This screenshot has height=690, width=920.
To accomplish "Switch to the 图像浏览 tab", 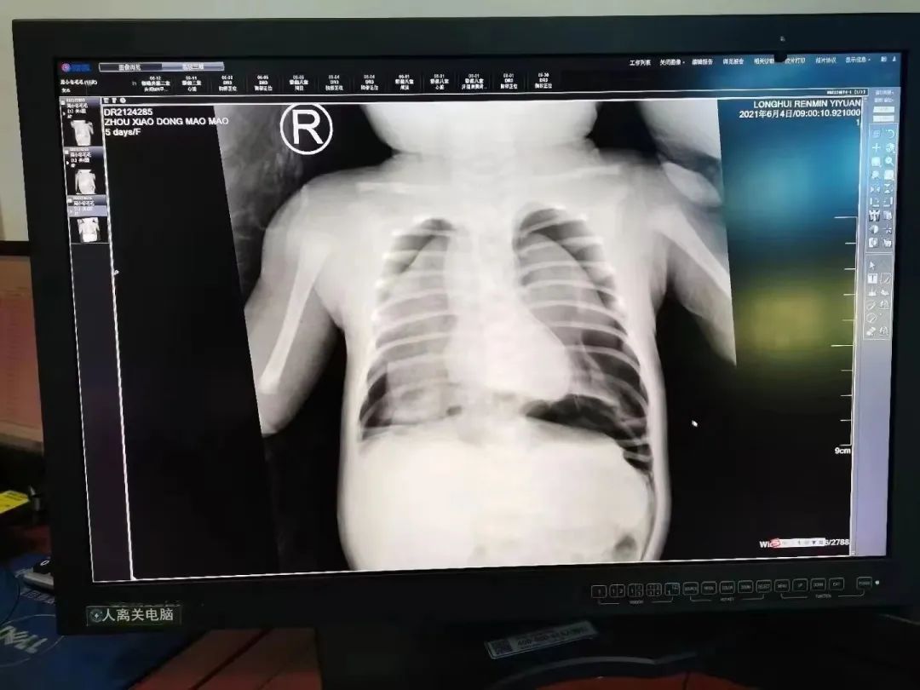I will click(x=130, y=67).
